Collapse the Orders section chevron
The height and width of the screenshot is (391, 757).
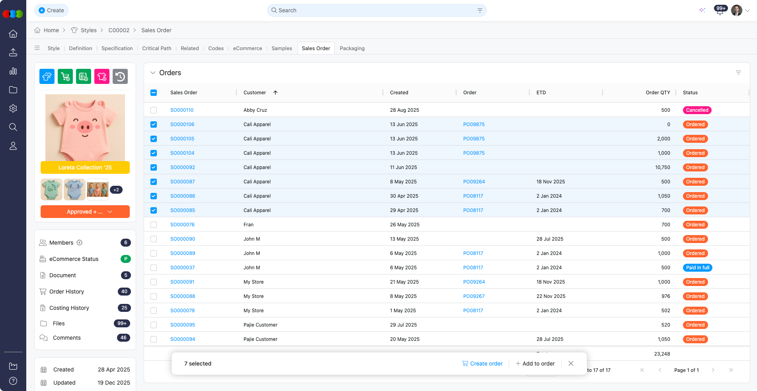153,73
